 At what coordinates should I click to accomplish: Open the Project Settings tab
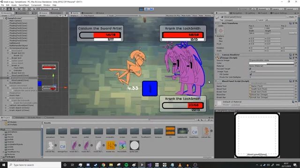[278, 13]
